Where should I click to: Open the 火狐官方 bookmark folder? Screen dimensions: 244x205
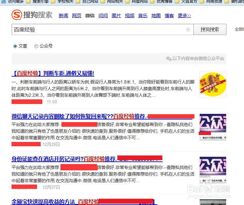coord(186,2)
